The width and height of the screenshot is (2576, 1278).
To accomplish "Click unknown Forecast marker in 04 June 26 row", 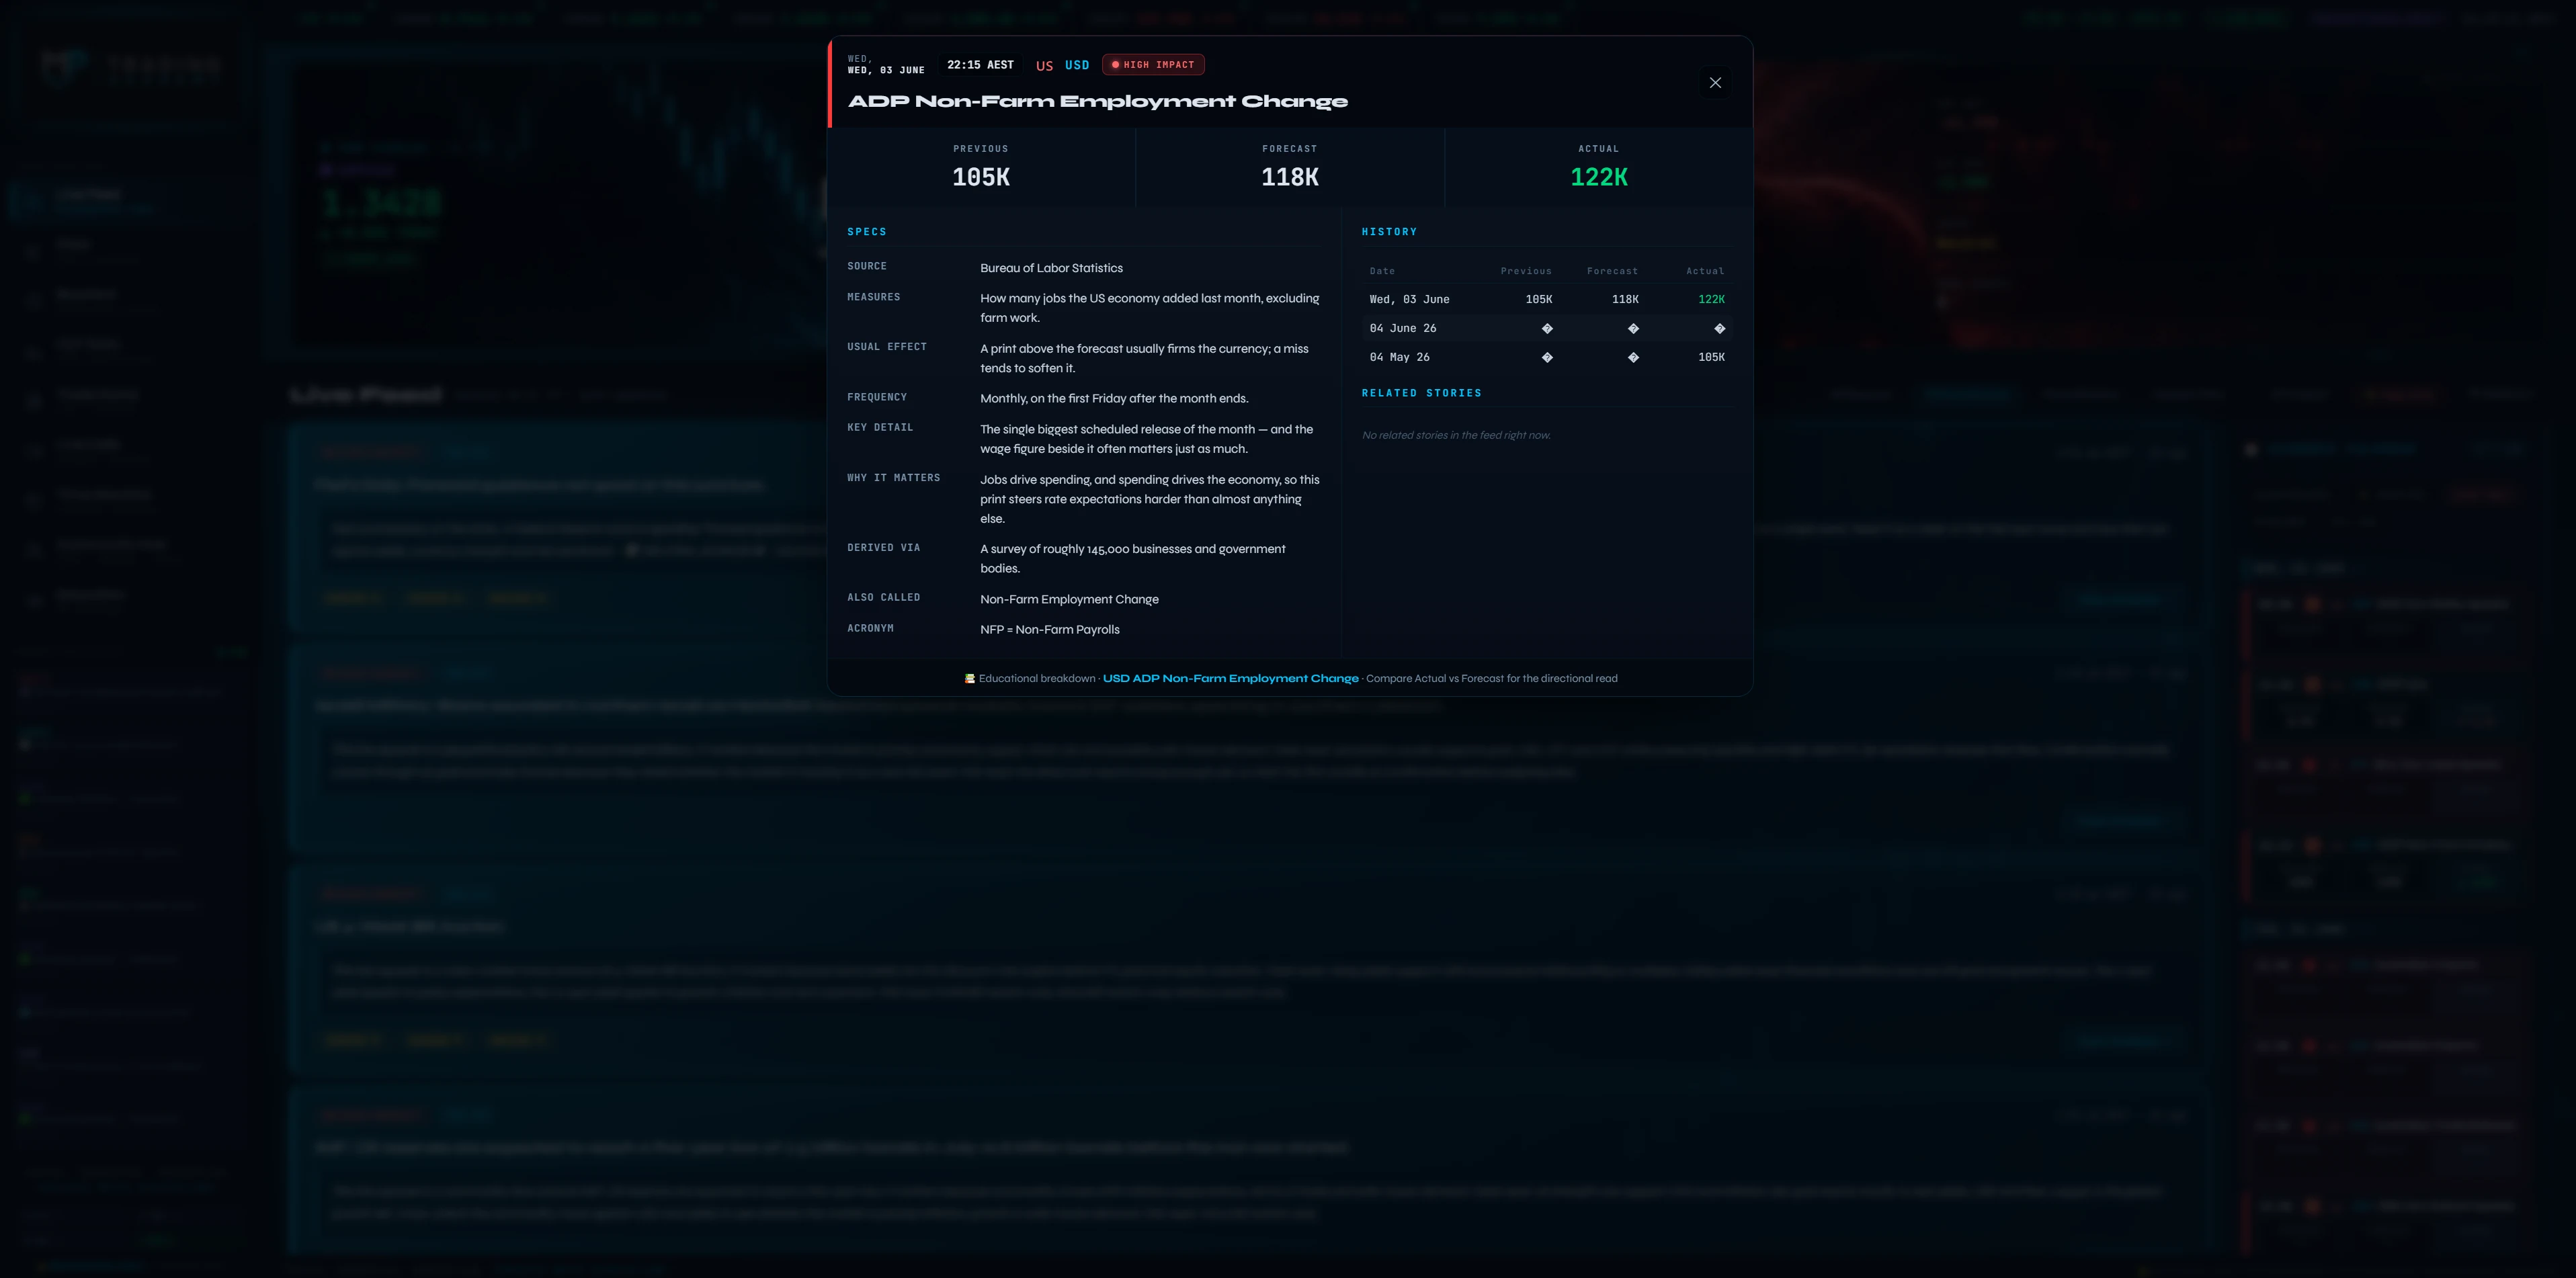I will [x=1633, y=328].
